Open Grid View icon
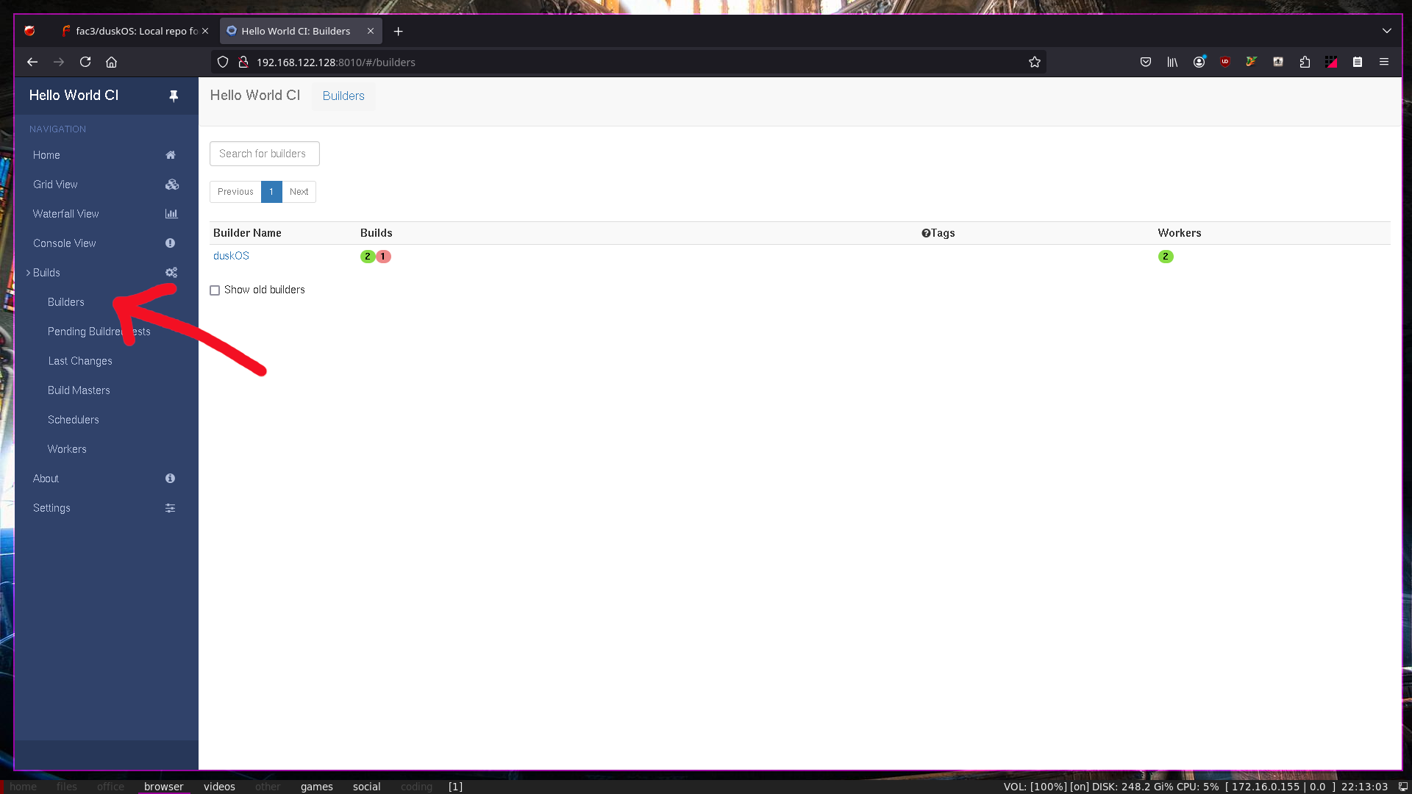This screenshot has width=1412, height=794. tap(171, 185)
